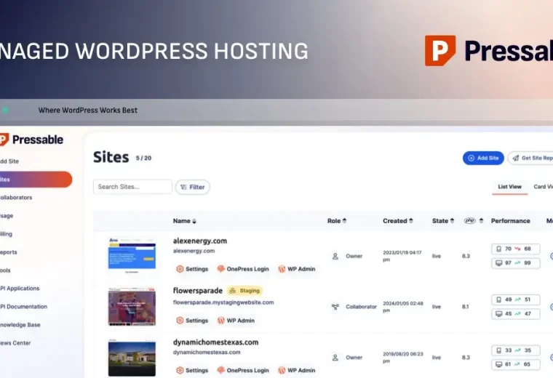Go to the Usage sidebar page
The width and height of the screenshot is (553, 378).
(7, 216)
